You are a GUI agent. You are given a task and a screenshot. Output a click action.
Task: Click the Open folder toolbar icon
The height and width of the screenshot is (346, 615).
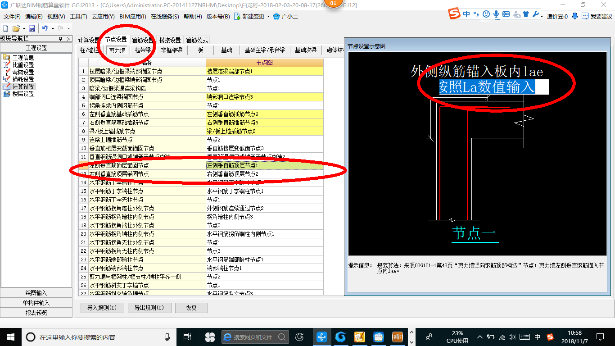pyautogui.click(x=16, y=28)
